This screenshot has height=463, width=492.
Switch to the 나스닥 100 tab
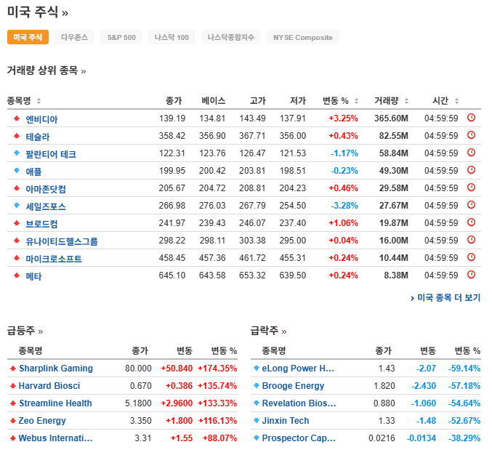pos(172,37)
